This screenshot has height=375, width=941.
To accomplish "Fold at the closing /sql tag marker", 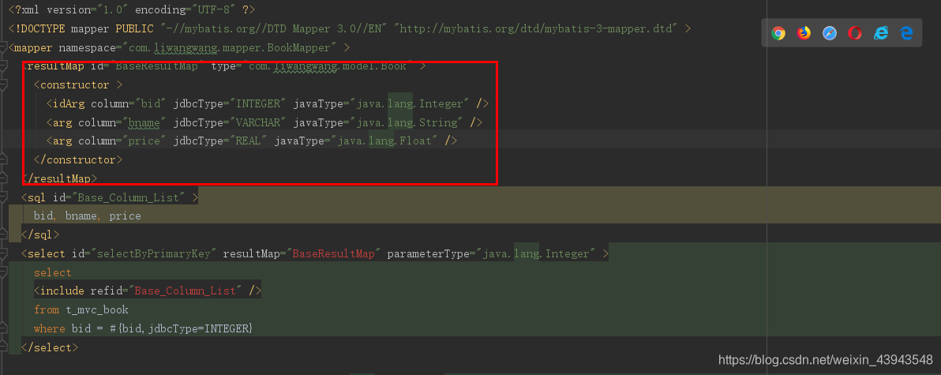I will click(3, 234).
